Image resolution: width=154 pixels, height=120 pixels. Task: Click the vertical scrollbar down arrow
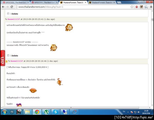point(152,105)
